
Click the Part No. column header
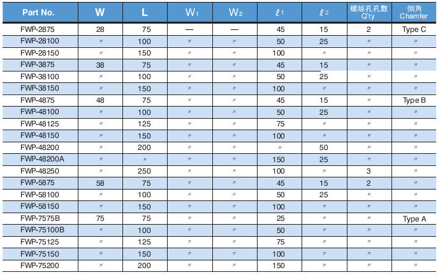click(38, 12)
